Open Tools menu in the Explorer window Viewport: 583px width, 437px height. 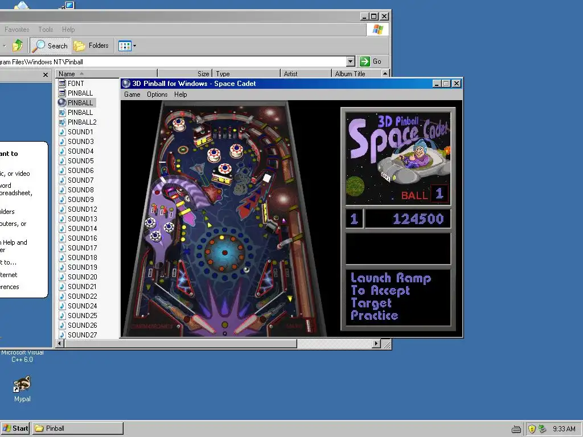(x=46, y=30)
